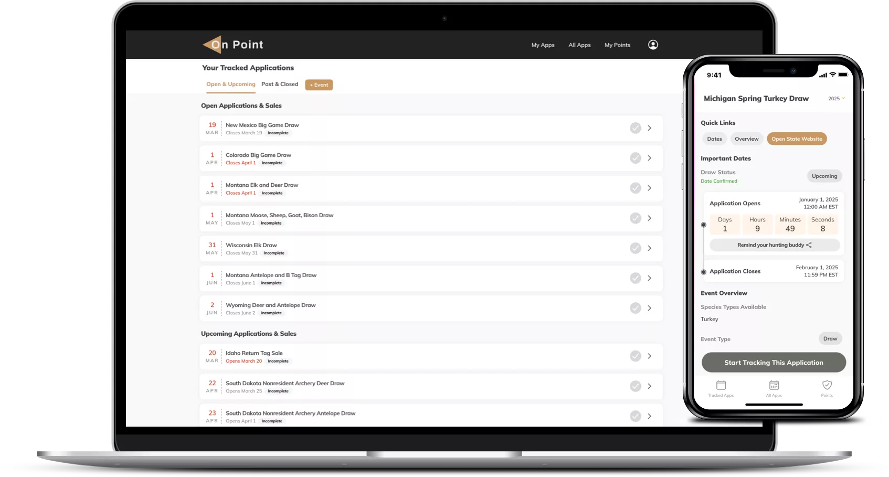Tap the Days countdown cell
This screenshot has width=889, height=477.
[x=725, y=225]
